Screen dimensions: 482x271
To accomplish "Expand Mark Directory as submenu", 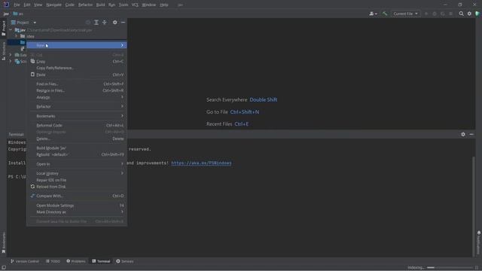I will (77, 212).
